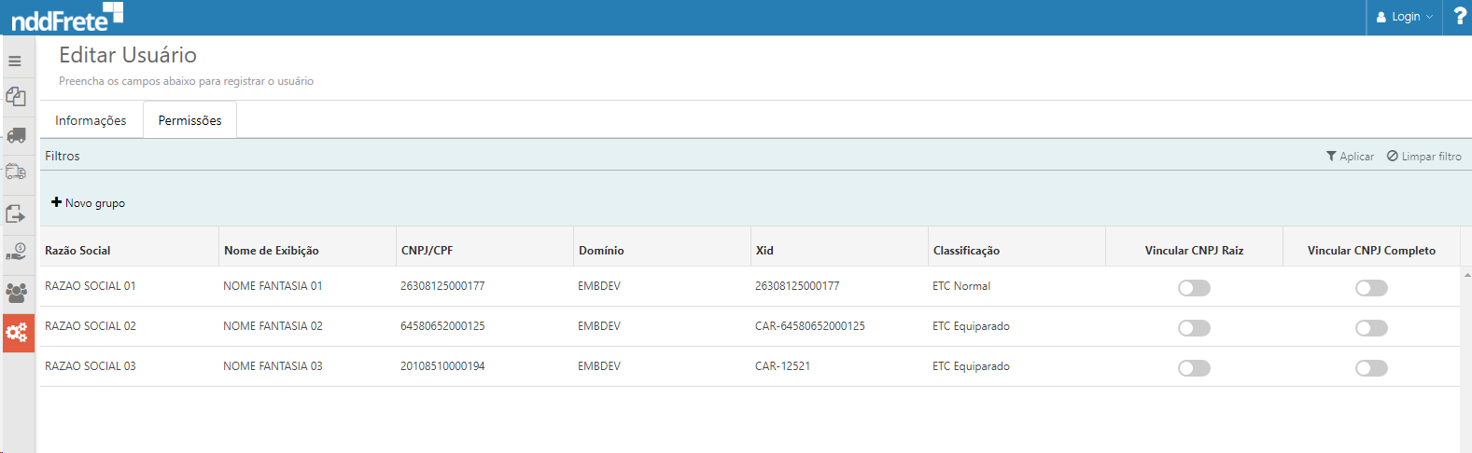Image resolution: width=1472 pixels, height=453 pixels.
Task: Expand the Filtros panel header
Action: [x=63, y=156]
